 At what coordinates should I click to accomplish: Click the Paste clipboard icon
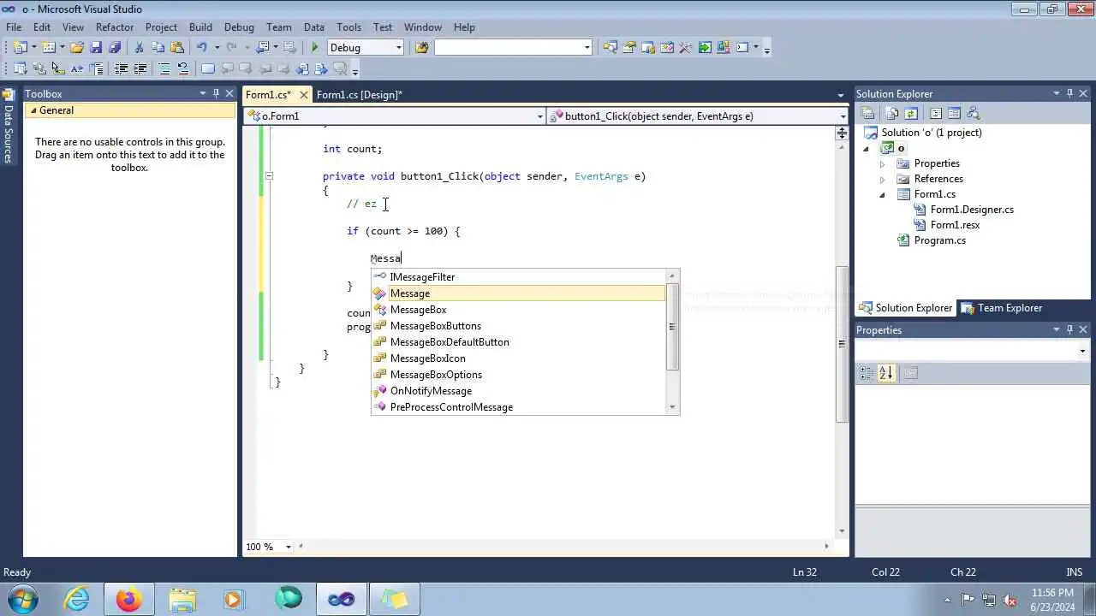click(x=177, y=48)
